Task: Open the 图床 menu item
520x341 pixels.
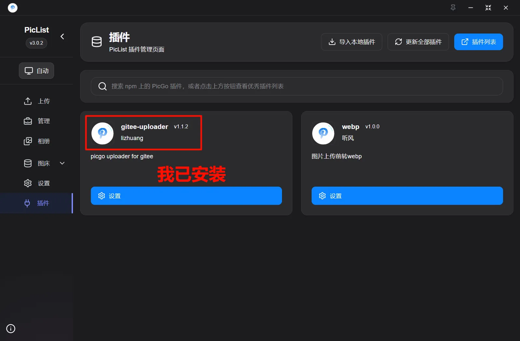Action: [x=36, y=163]
